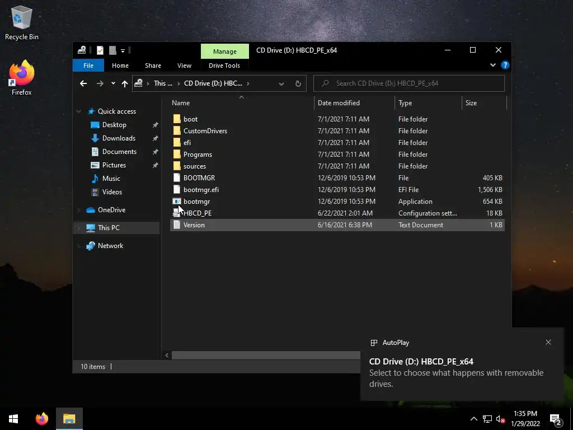Image resolution: width=573 pixels, height=430 pixels.
Task: Open Explorer help icon
Action: [505, 65]
